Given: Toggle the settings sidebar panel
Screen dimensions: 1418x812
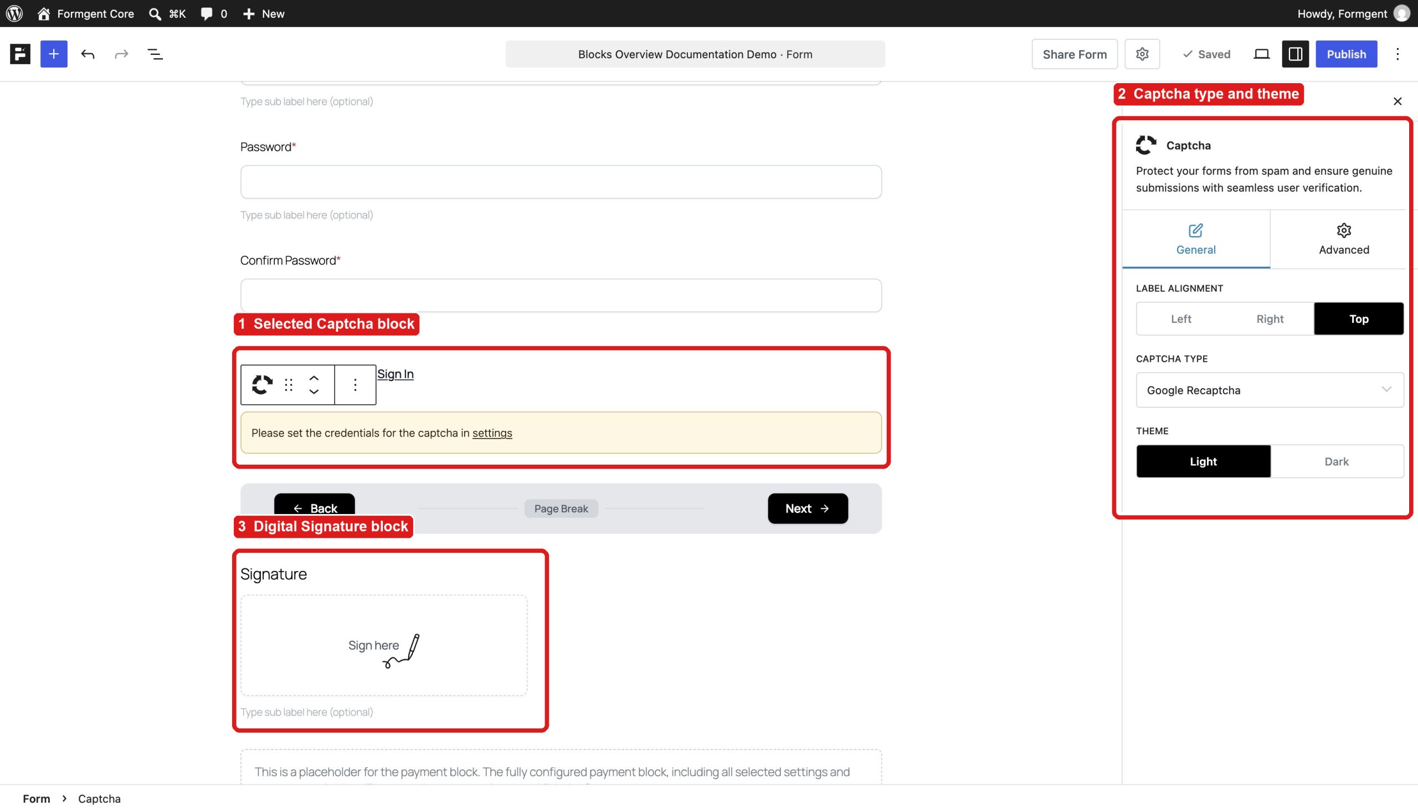Looking at the screenshot, I should pos(1295,54).
